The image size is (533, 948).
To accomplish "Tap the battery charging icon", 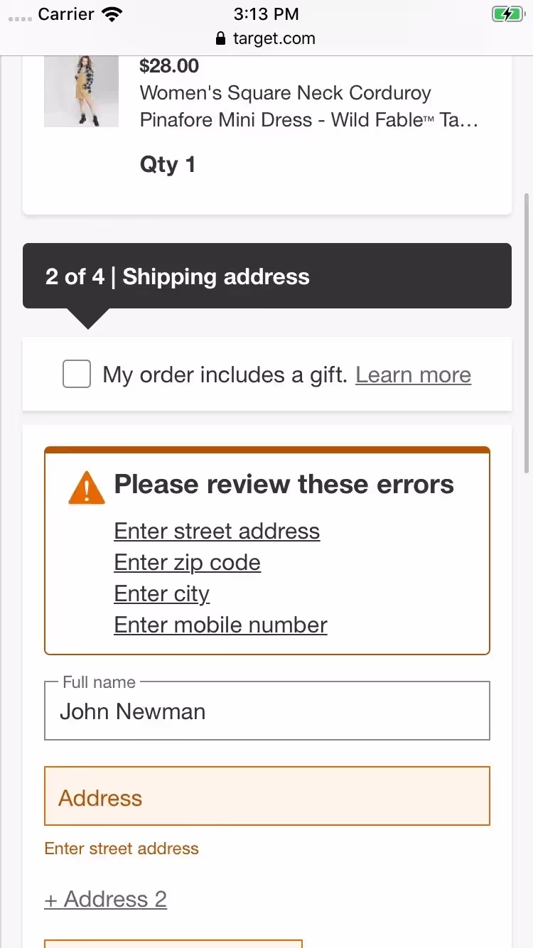I will coord(507,14).
